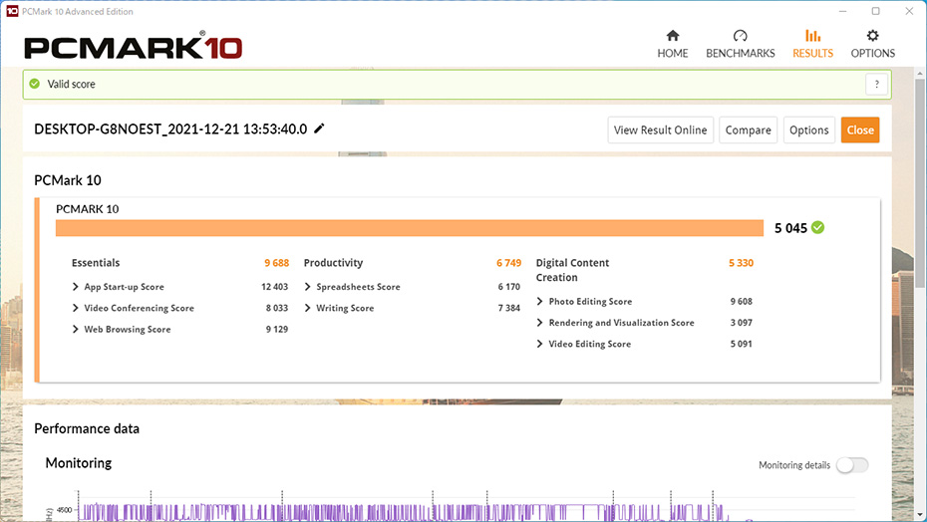This screenshot has width=927, height=522.
Task: Click the Essentials score 9 688
Action: [277, 263]
